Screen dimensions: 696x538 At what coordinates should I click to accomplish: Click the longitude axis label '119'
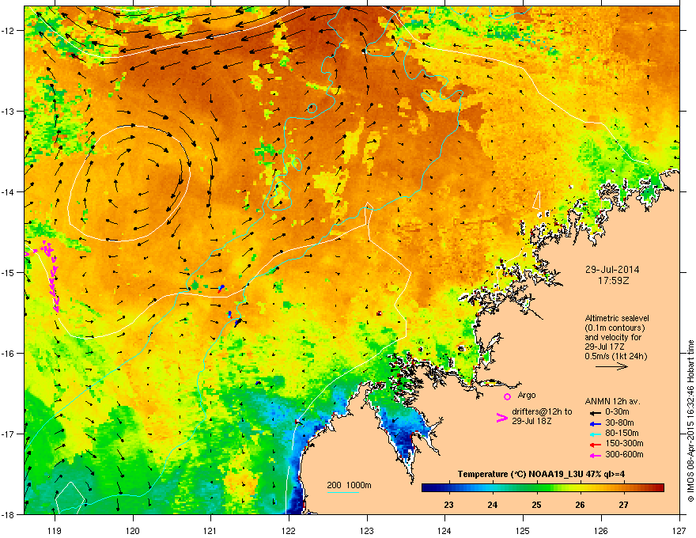(x=55, y=530)
